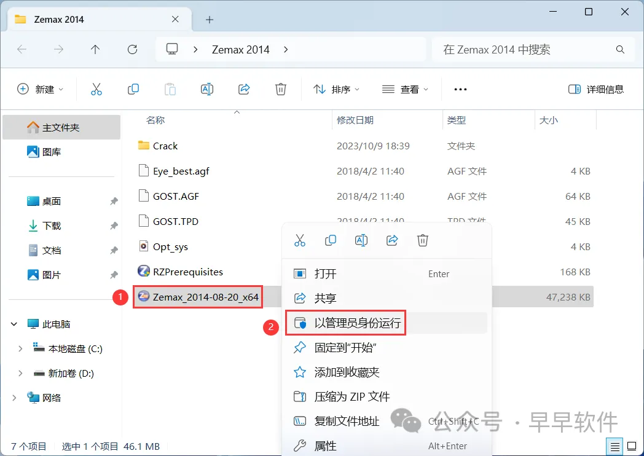Expand the 网络 tree node
The height and width of the screenshot is (456, 644).
coord(14,398)
